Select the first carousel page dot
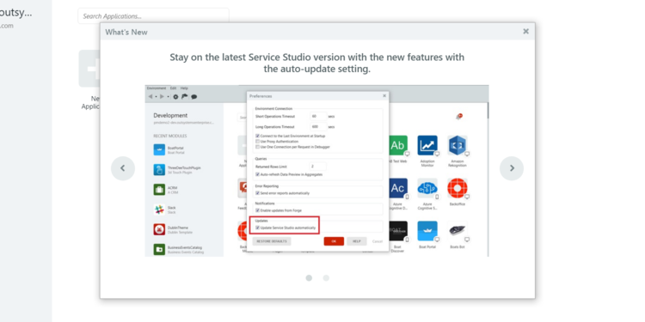The height and width of the screenshot is (322, 645). click(309, 278)
